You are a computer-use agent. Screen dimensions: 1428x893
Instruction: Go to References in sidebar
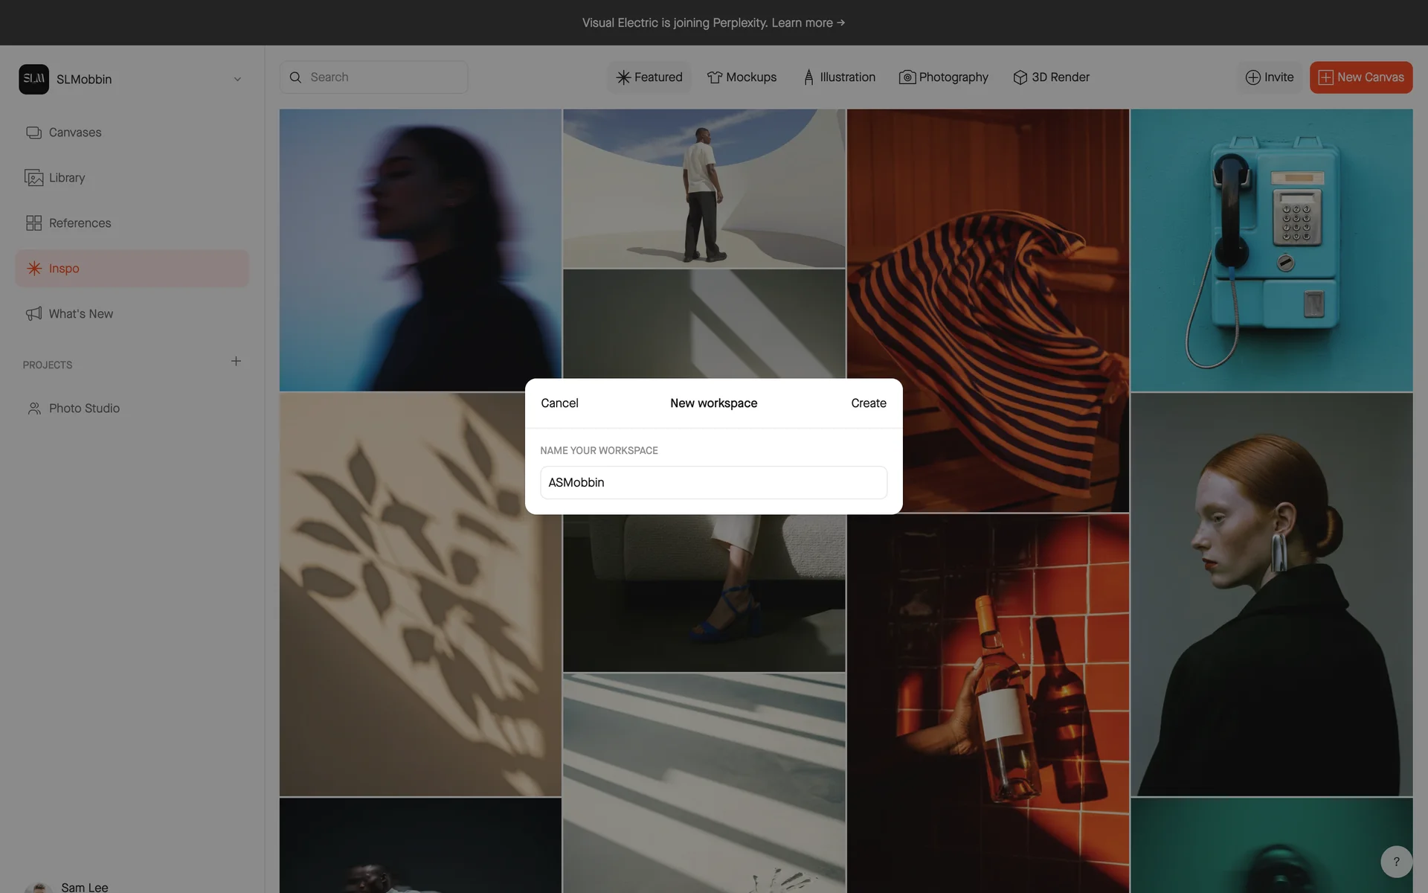80,223
